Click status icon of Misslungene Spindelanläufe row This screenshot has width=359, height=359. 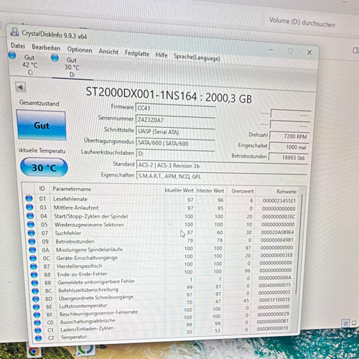[x=32, y=250]
